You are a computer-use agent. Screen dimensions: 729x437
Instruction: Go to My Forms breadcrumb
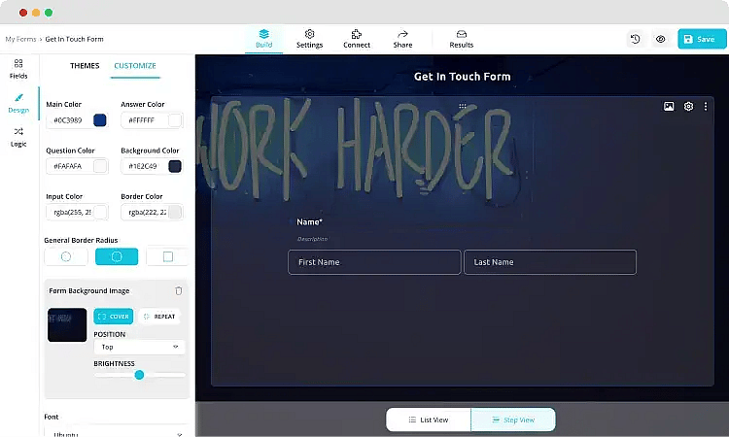(x=20, y=39)
